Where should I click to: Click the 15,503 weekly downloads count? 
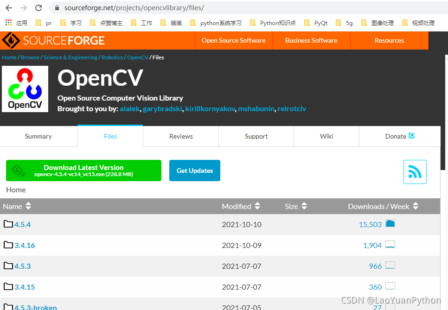[x=370, y=224]
